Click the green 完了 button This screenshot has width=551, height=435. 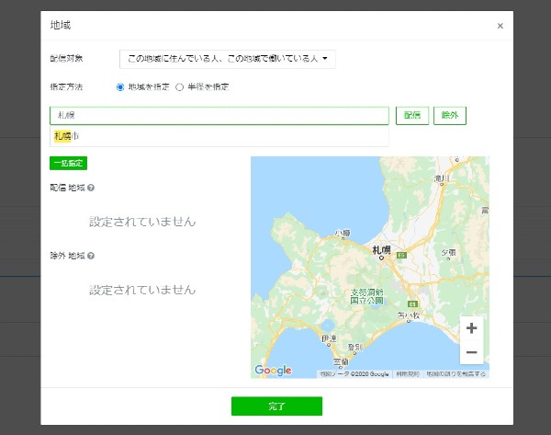point(276,406)
